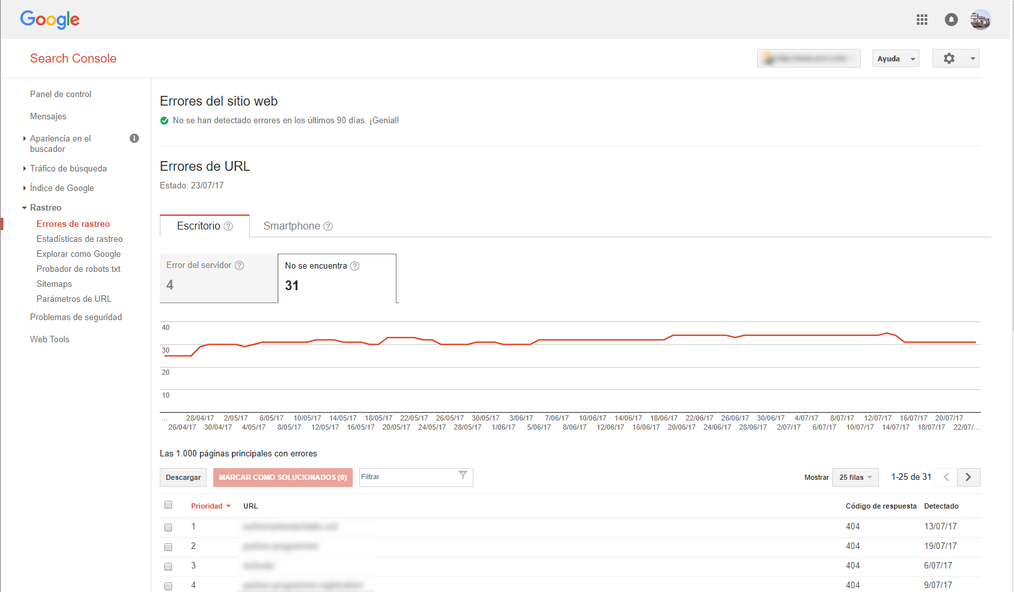Image resolution: width=1014 pixels, height=592 pixels.
Task: Click help icon next to Error del servidor
Action: pyautogui.click(x=239, y=265)
